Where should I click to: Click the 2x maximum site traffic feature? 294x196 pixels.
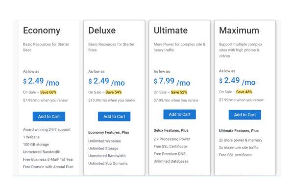click(x=239, y=147)
